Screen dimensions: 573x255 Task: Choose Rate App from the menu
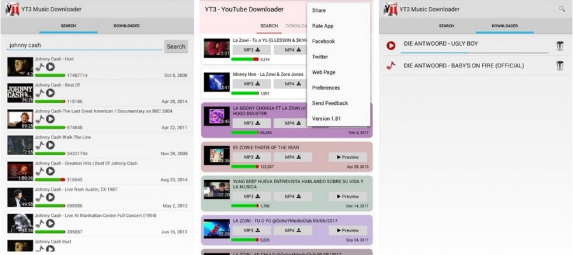tap(339, 26)
